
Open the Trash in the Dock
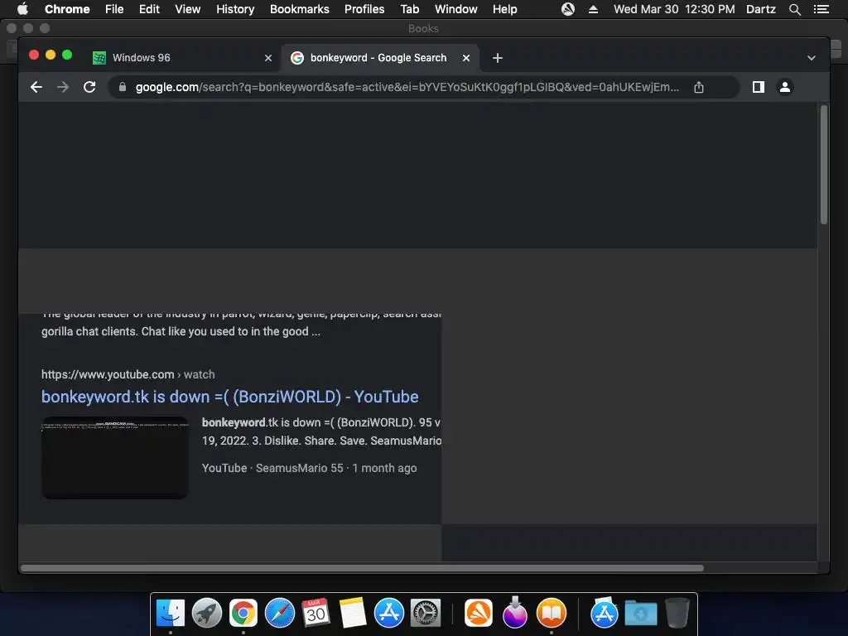[x=677, y=613]
